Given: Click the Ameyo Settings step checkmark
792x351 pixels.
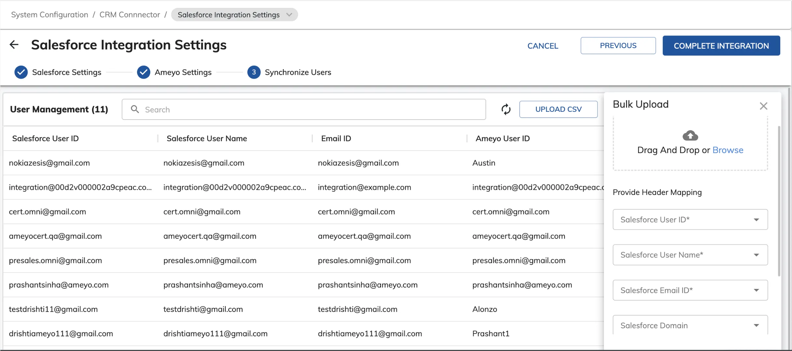Looking at the screenshot, I should 143,72.
